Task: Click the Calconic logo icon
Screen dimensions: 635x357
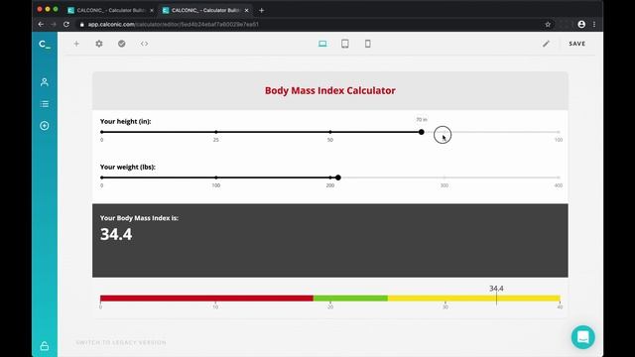Action: click(x=45, y=44)
